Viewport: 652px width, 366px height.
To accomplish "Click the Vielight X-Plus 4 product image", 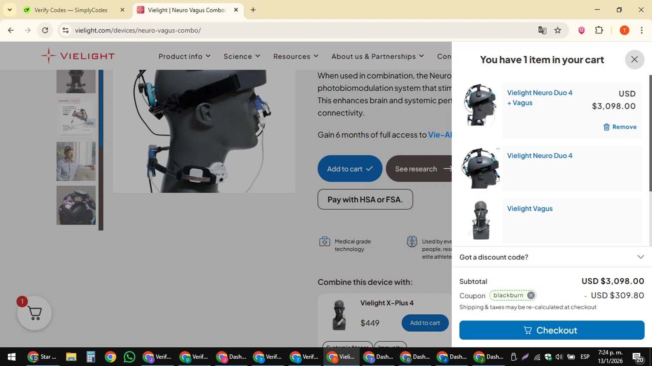I will point(339,315).
